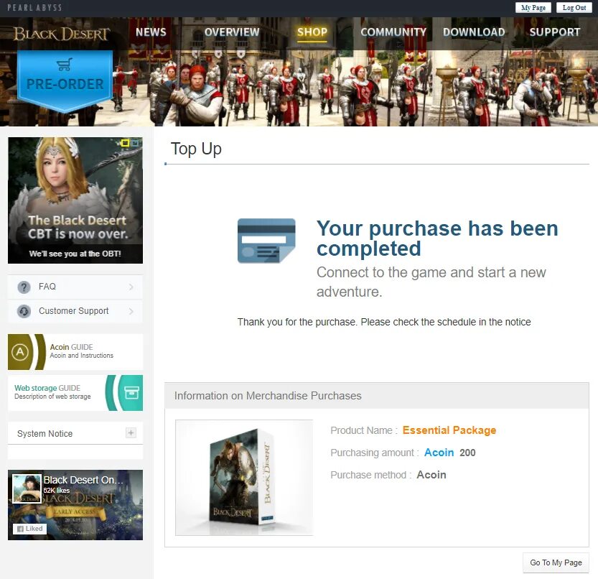Open the COMMUNITY menu
Screen dimensions: 598x579
pyautogui.click(x=393, y=32)
